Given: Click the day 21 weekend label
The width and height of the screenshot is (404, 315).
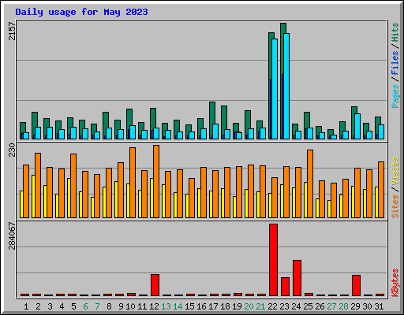Looking at the screenshot, I should coord(260,306).
